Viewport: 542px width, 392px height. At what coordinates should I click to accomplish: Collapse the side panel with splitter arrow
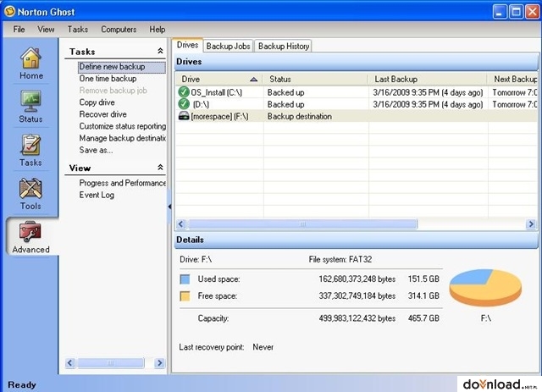click(169, 207)
